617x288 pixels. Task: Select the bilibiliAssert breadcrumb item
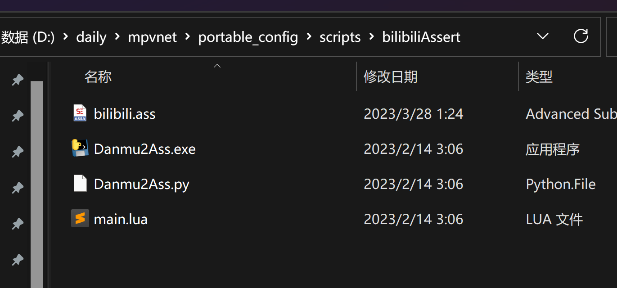(x=421, y=37)
